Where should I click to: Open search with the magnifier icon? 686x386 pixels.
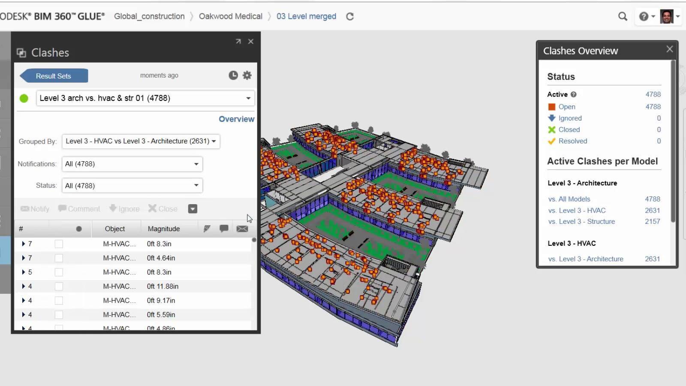click(623, 16)
